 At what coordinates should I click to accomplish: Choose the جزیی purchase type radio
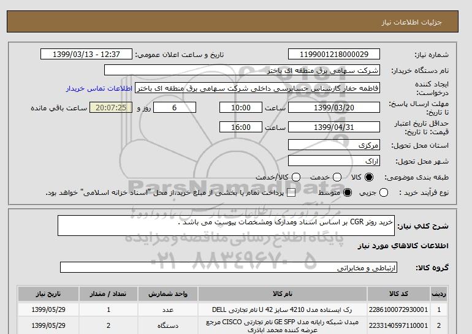click(384, 192)
